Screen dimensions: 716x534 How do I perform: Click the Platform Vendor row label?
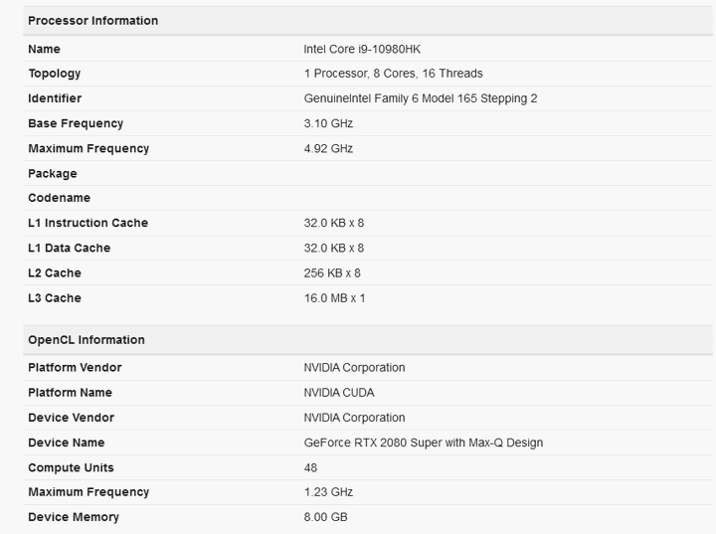(x=75, y=368)
